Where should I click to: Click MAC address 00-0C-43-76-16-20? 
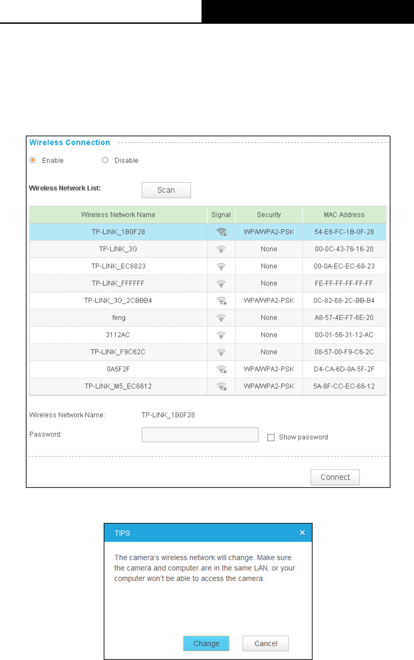pos(344,249)
